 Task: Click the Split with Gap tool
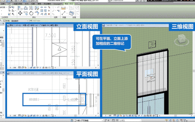(x=45, y=7)
